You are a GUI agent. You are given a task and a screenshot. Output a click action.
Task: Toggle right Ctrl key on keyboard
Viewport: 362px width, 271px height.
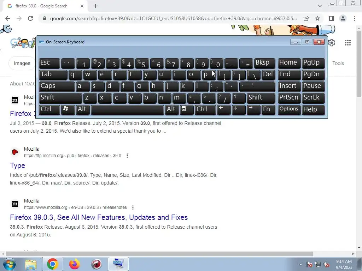205,110
